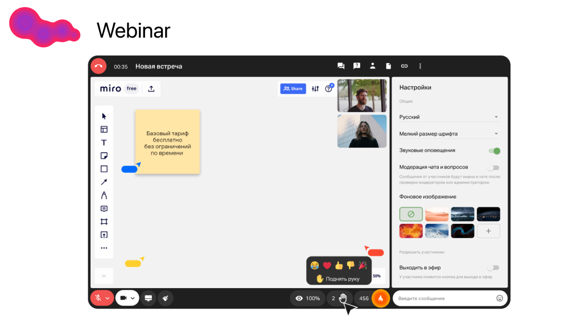Click the red hang up call button
The image size is (569, 320).
pos(98,66)
